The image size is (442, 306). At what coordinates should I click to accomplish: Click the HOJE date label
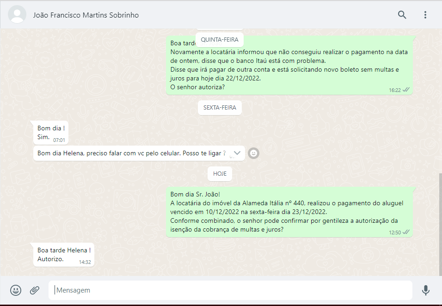pos(220,174)
